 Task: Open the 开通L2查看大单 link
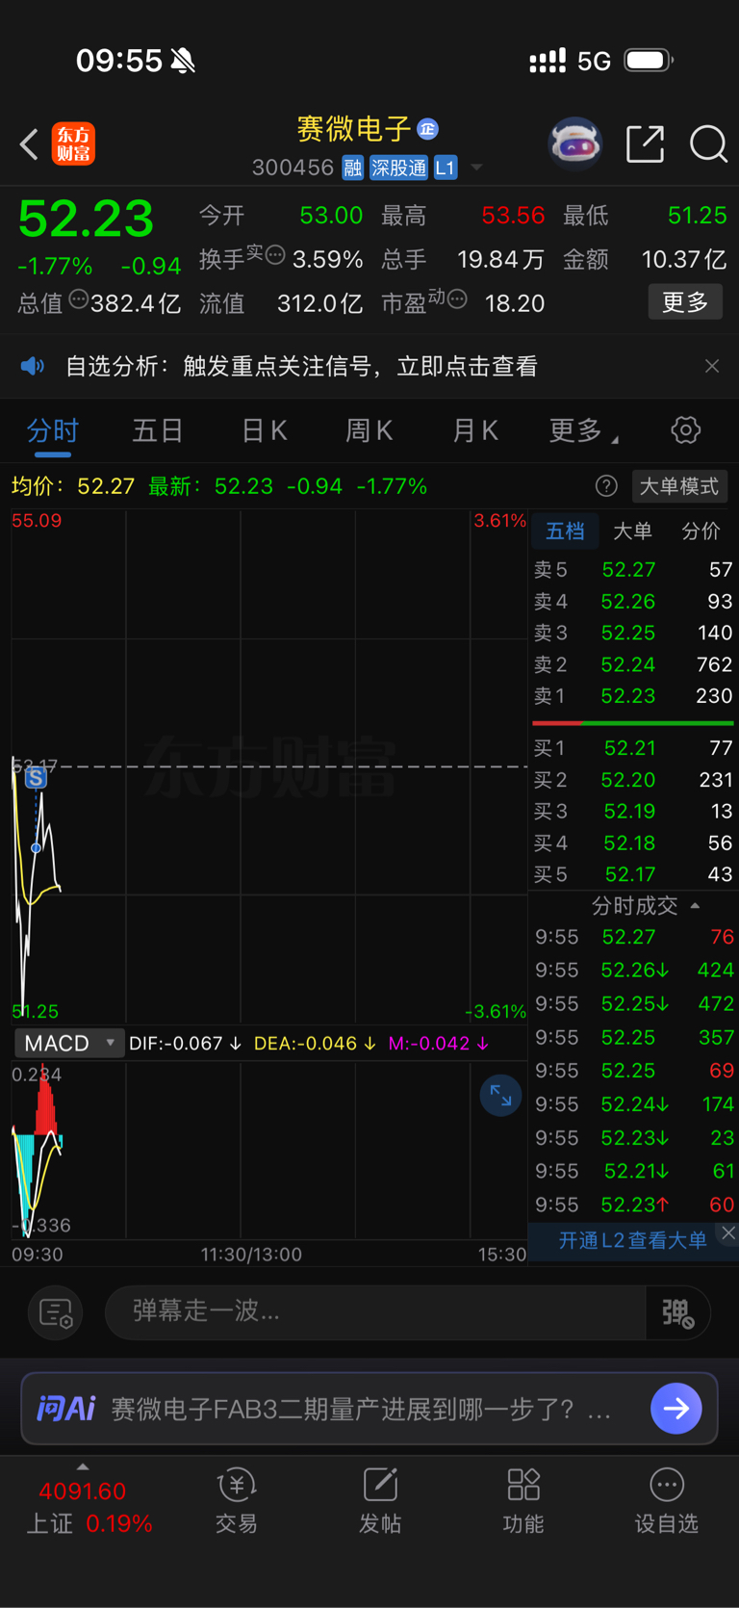tap(632, 1240)
